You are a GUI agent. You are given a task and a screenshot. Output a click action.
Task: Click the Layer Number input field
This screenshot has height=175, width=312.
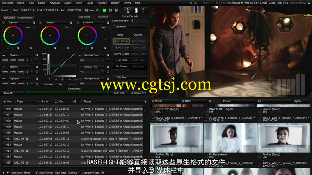[x=138, y=21]
